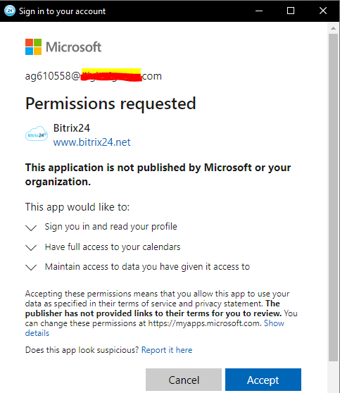Image resolution: width=340 pixels, height=393 pixels.
Task: Expand the "Sign you in and read your profile" chevron
Action: 31,227
